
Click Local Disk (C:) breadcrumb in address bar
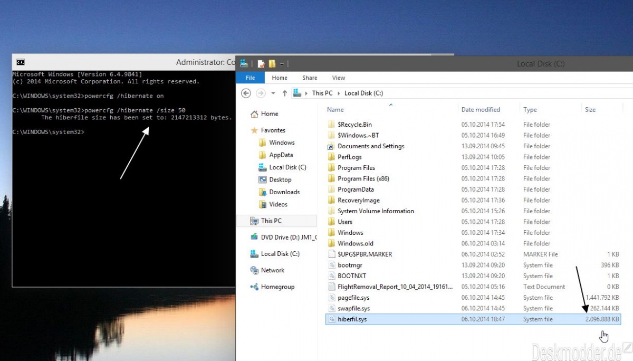coord(363,93)
